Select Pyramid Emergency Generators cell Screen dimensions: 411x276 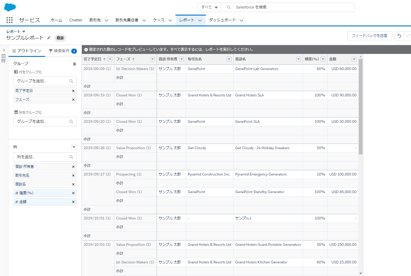268,174
